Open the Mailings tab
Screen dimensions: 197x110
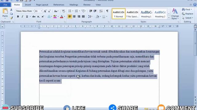pos(74,5)
